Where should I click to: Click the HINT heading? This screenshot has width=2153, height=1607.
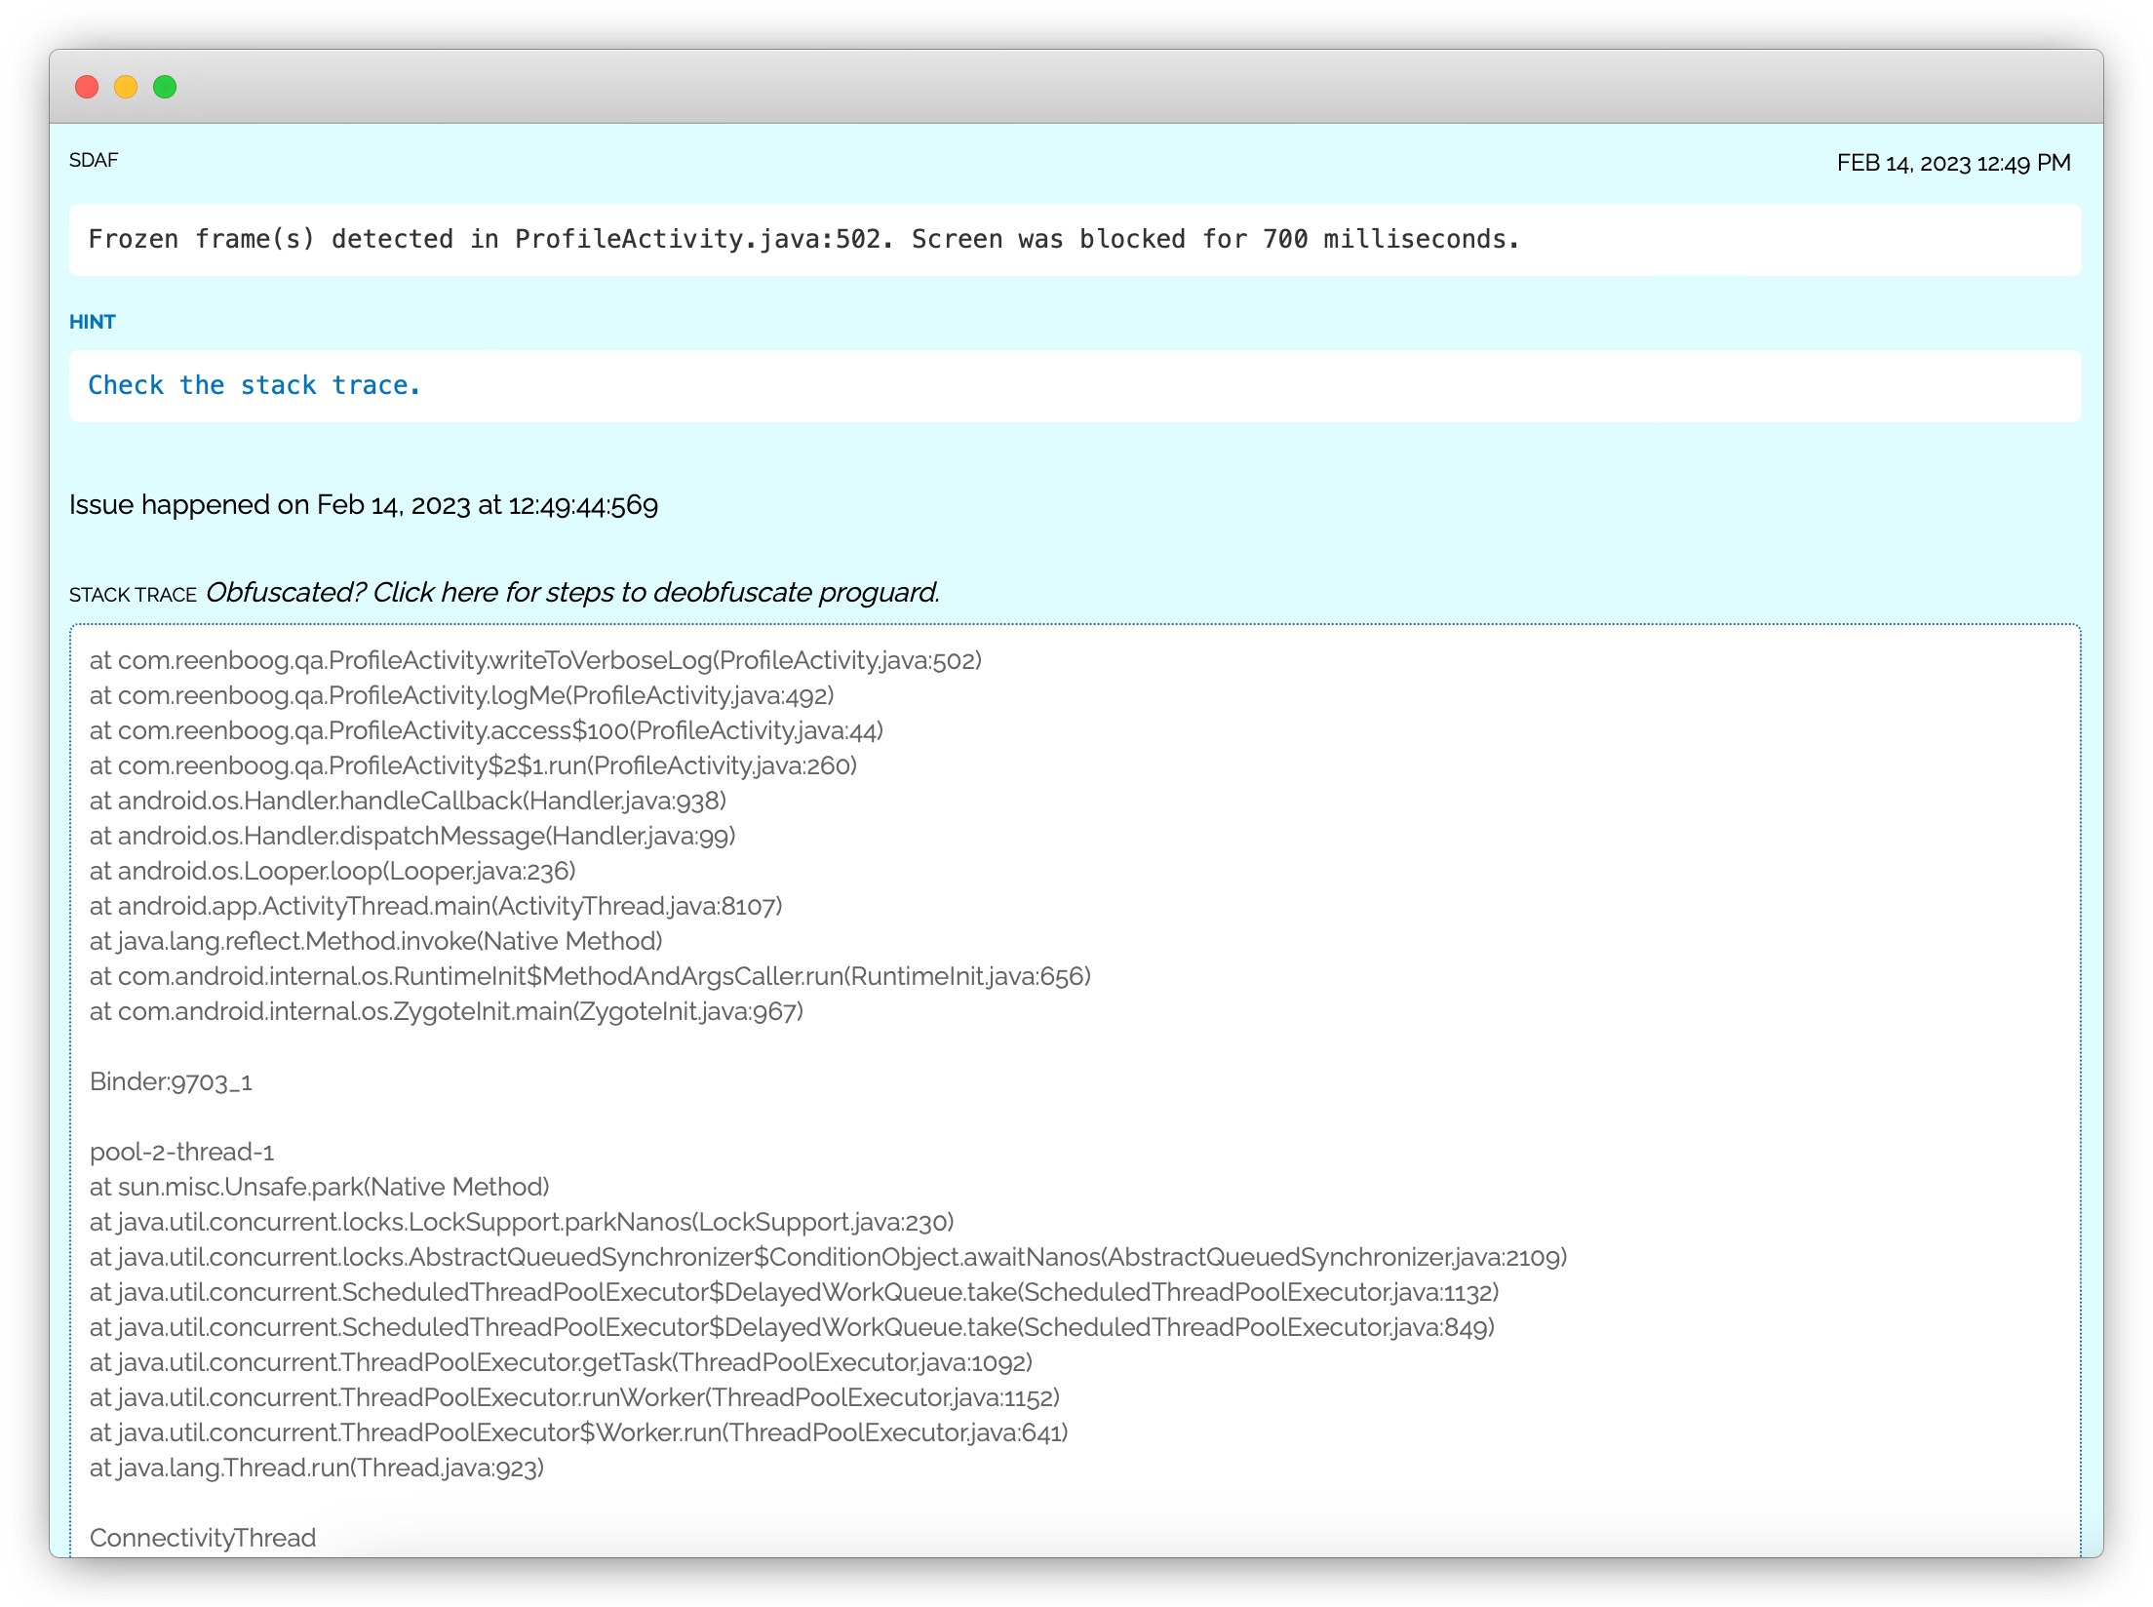(93, 322)
